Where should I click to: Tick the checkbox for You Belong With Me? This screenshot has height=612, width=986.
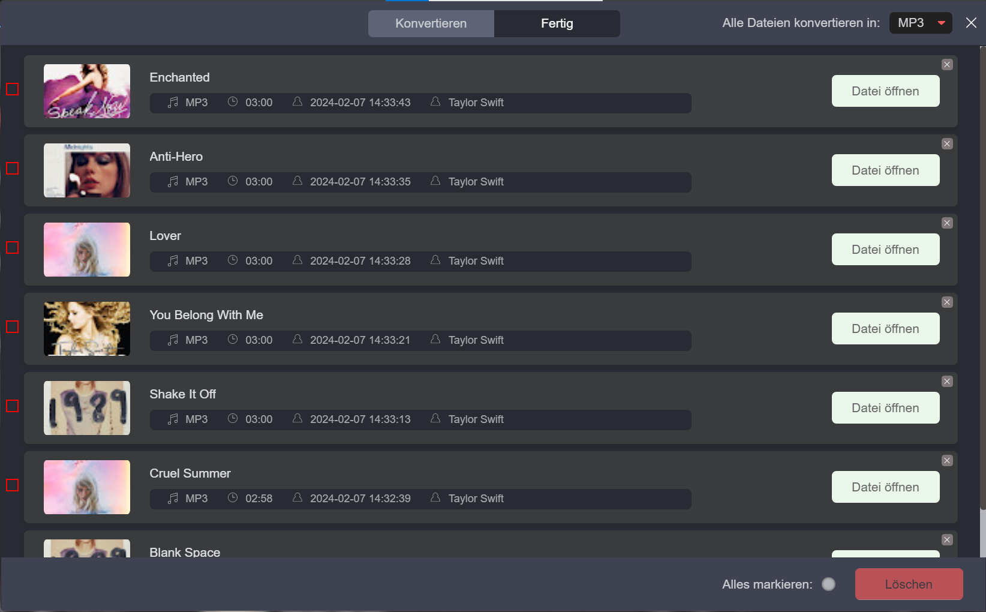pyautogui.click(x=12, y=326)
